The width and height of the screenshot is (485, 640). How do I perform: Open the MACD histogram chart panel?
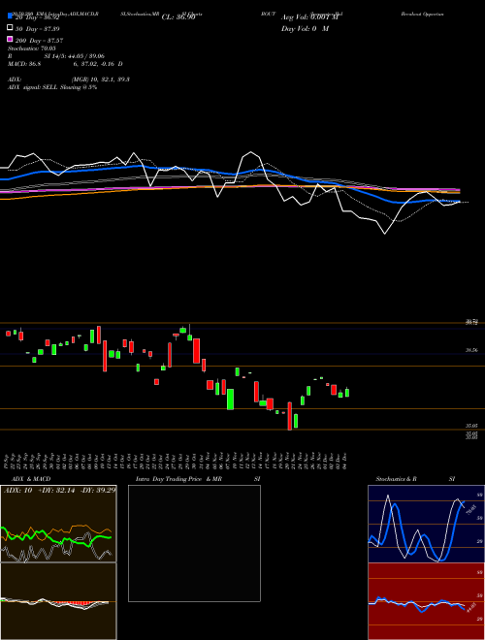pos(58,601)
